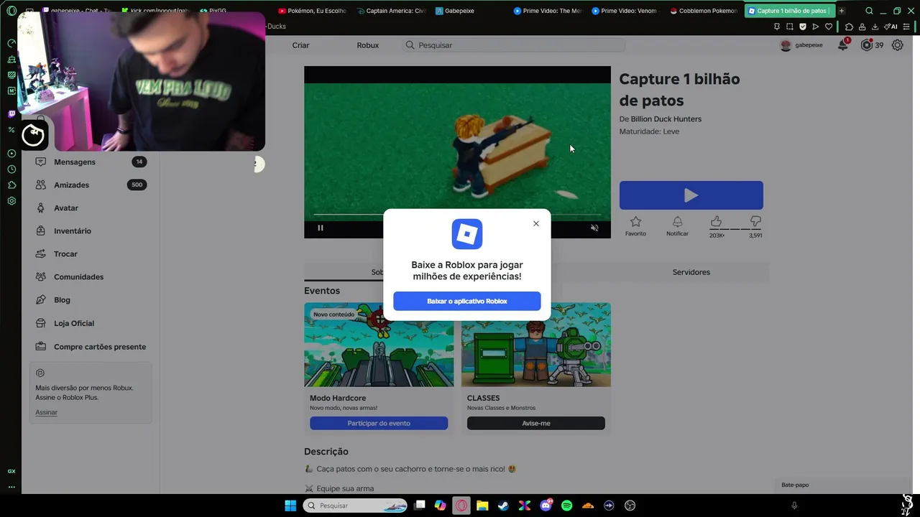Pause the game preview video
This screenshot has width=920, height=517.
coord(321,228)
